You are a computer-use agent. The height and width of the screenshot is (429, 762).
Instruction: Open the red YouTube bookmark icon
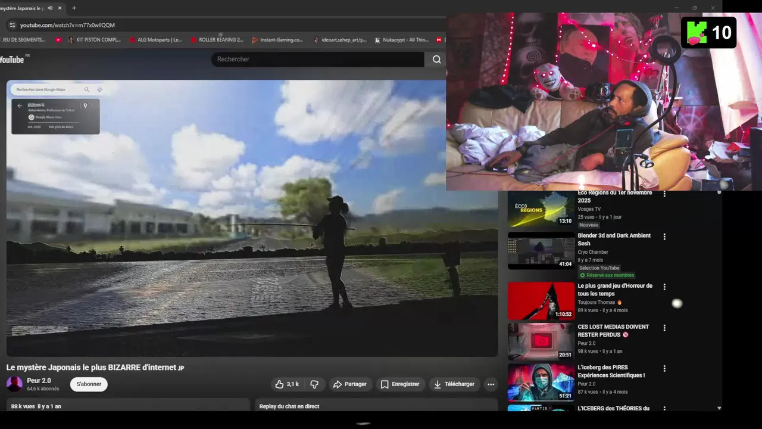(58, 40)
